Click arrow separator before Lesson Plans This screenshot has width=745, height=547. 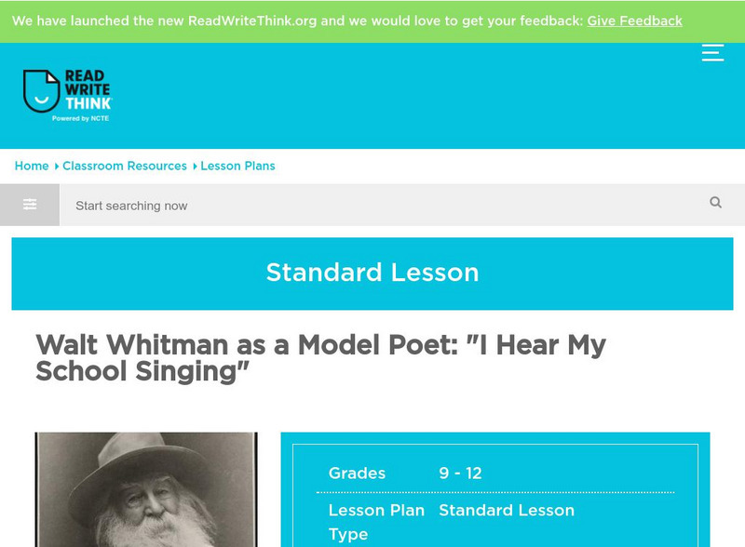pos(196,167)
